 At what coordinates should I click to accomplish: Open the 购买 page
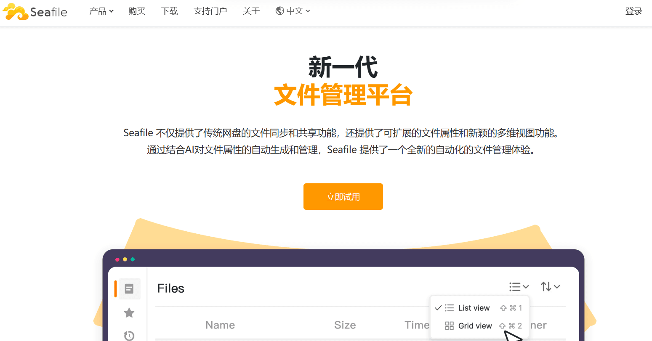click(137, 11)
